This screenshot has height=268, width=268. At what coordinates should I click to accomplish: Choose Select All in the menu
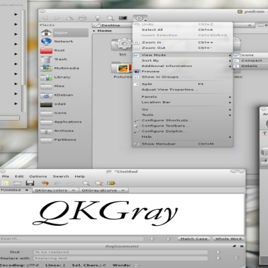[183, 29]
